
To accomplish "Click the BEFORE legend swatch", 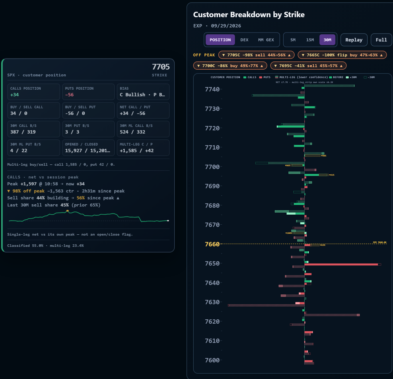I will point(330,77).
